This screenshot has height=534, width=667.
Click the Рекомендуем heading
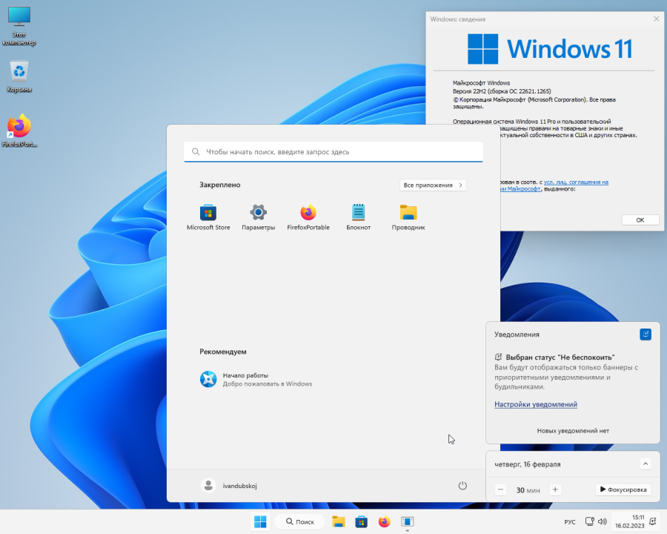223,352
